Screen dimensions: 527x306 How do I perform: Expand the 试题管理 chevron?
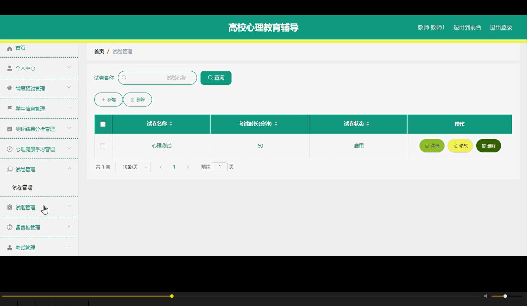[x=69, y=206]
